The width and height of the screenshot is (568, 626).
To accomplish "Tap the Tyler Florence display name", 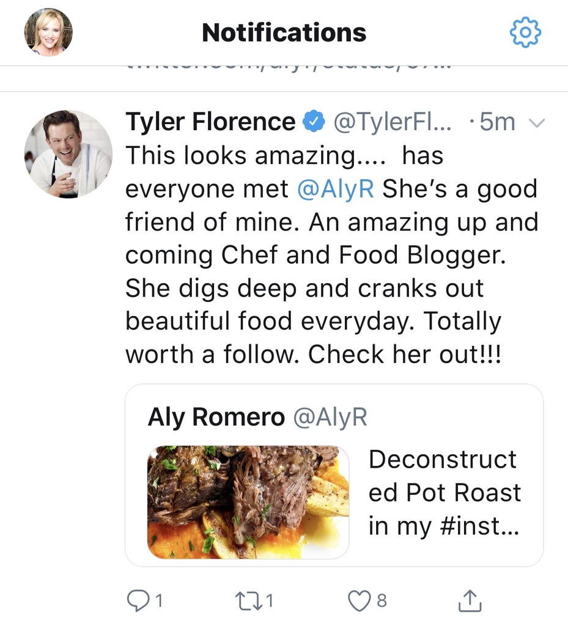I will [210, 123].
